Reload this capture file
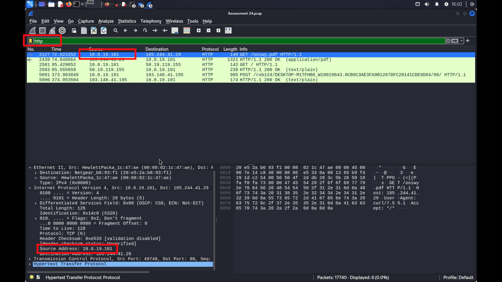502x282 pixels. coord(104,30)
